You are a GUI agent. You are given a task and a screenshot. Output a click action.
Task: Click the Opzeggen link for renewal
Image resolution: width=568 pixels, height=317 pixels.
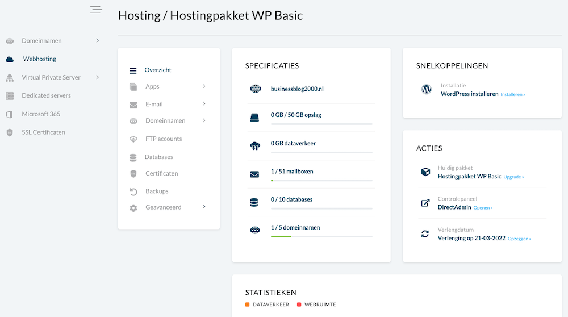[520, 239]
